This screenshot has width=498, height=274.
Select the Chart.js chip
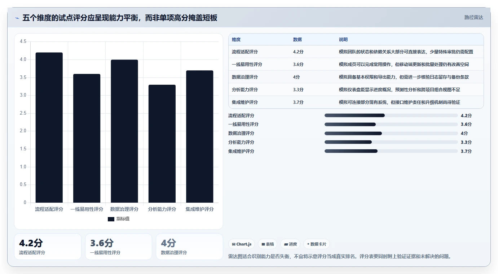[242, 244]
